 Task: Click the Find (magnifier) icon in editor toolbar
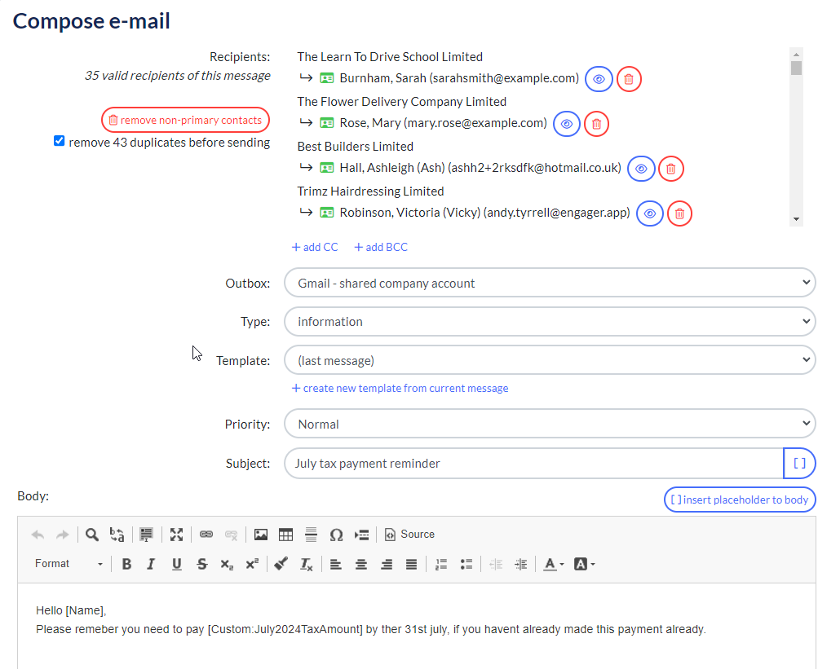pyautogui.click(x=92, y=535)
